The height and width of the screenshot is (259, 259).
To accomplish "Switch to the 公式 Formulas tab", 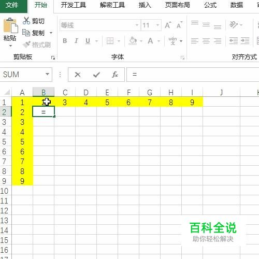I will [x=210, y=5].
